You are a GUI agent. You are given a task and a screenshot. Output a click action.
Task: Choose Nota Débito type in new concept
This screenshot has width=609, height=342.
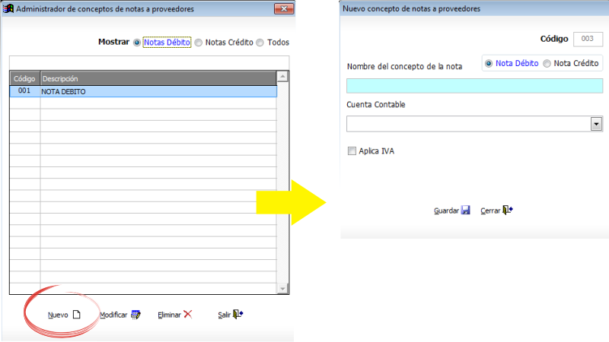click(489, 64)
